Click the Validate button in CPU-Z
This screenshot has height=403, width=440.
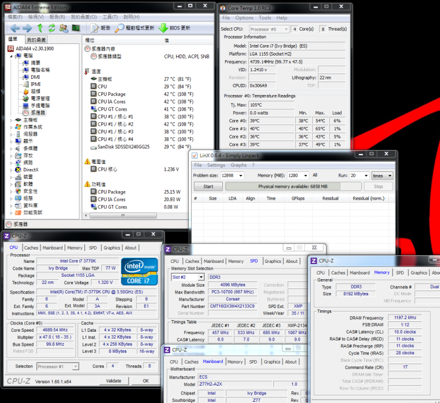pyautogui.click(x=113, y=381)
